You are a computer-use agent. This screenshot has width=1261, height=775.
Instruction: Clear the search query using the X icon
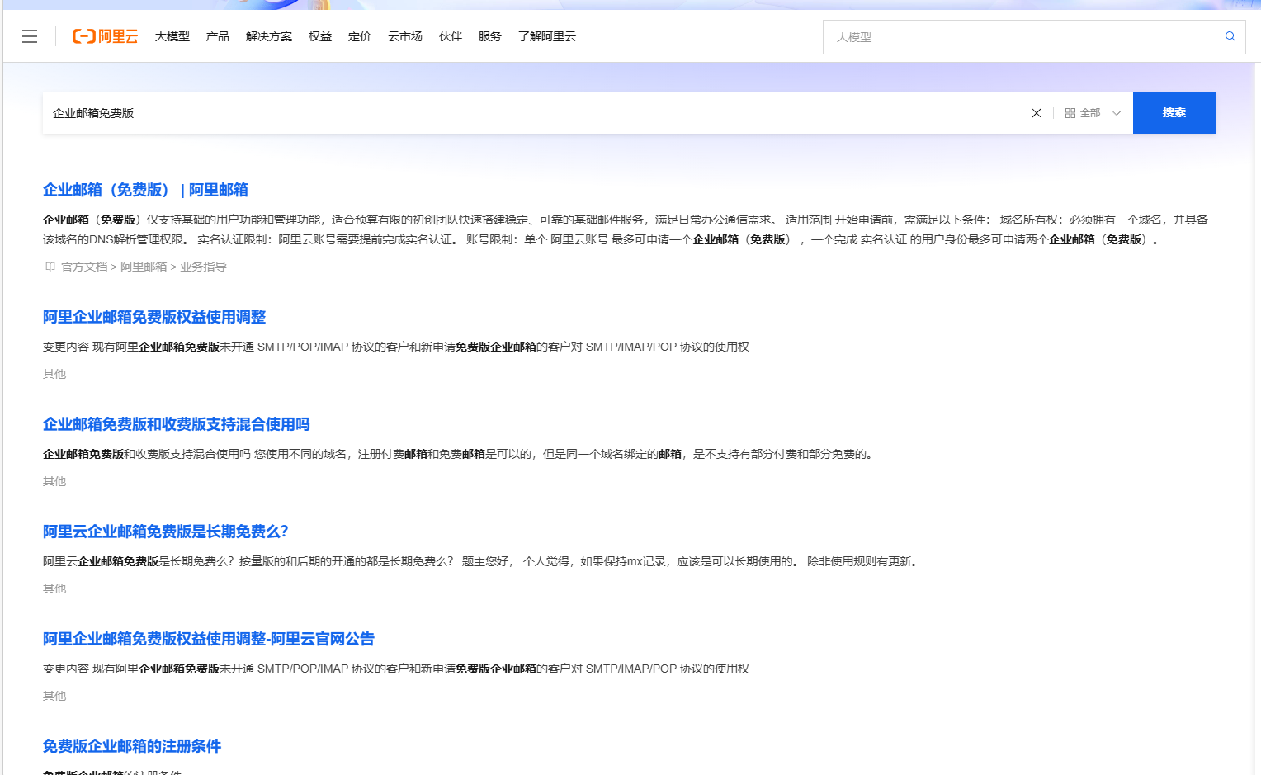click(1036, 112)
